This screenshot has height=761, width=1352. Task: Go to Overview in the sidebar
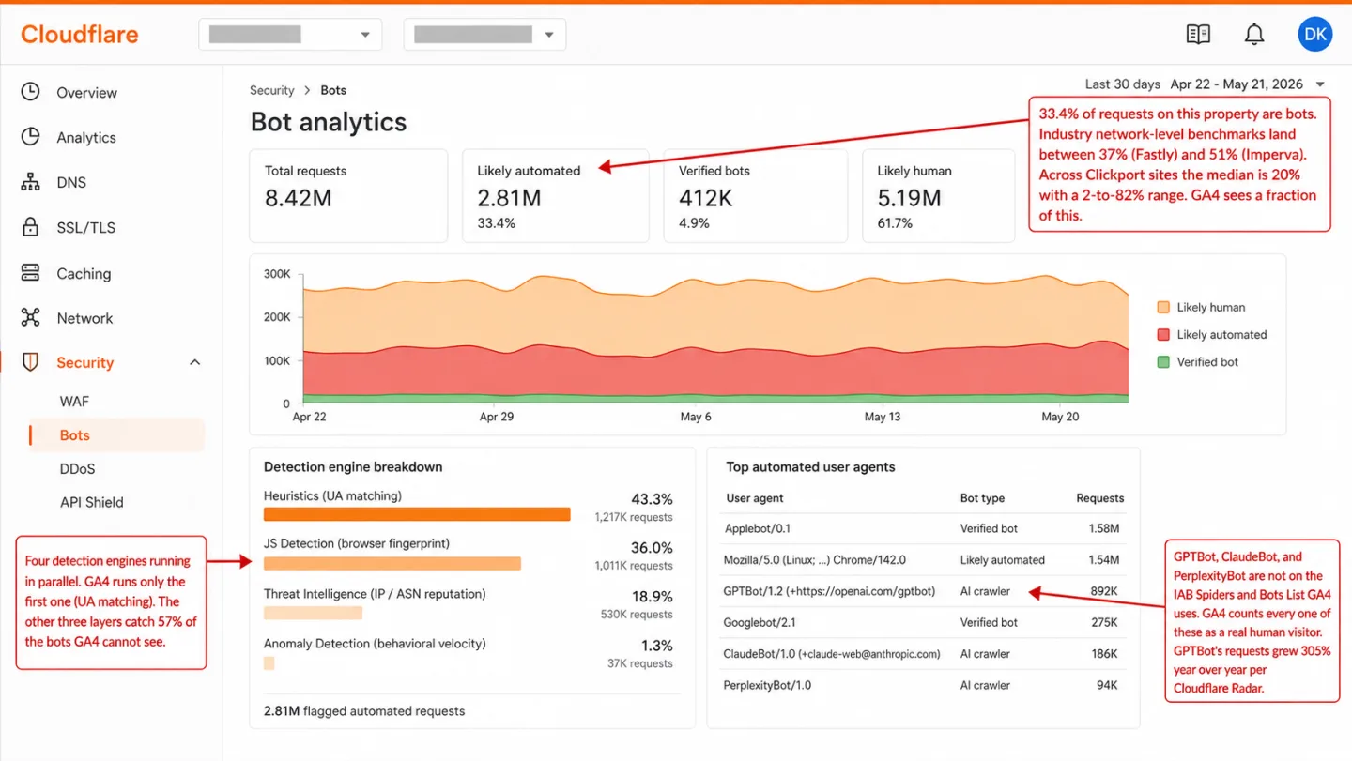86,93
